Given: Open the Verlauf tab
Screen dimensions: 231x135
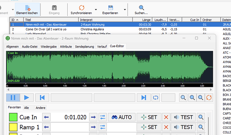Looking at the screenshot, I should click(102, 47).
